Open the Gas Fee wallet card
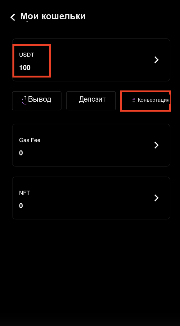Screen dimensions: 180x326 pyautogui.click(x=91, y=145)
